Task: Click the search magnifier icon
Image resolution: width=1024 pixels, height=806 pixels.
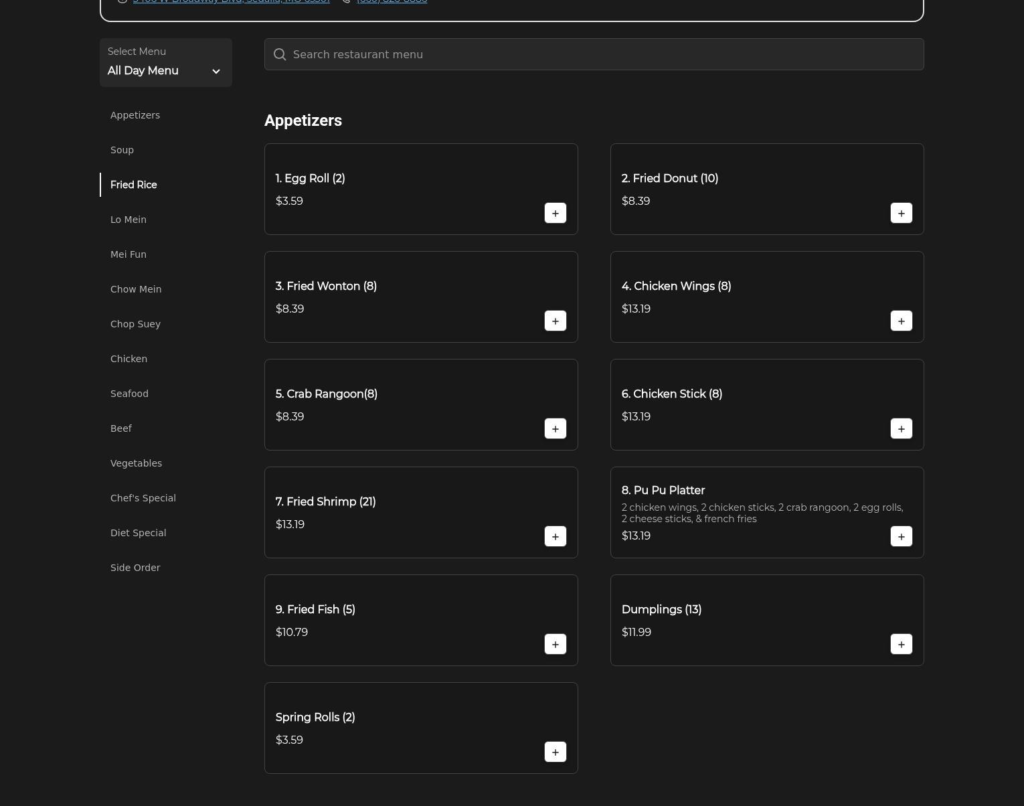Action: coord(280,55)
